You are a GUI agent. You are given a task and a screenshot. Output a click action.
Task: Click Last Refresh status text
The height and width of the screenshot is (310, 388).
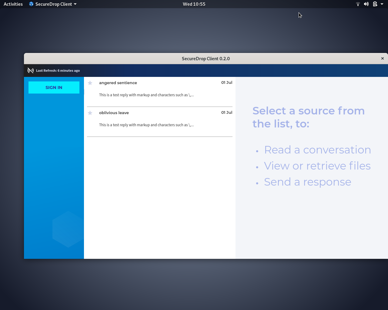[x=58, y=71]
